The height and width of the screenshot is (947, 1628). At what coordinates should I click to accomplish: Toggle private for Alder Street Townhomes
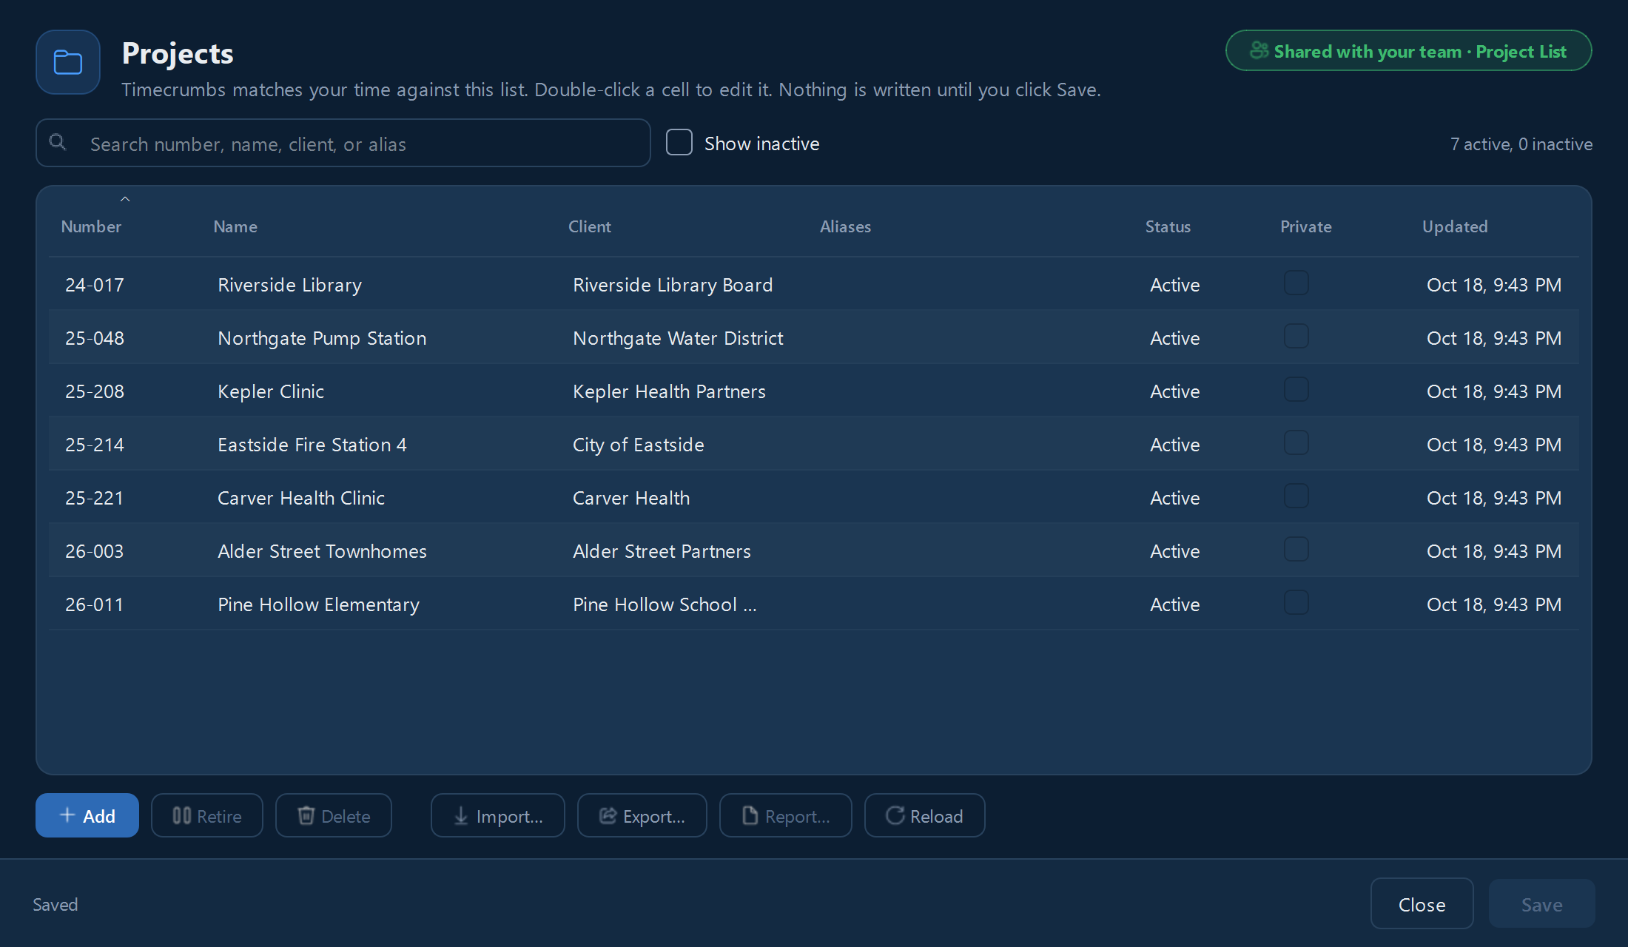[1296, 549]
